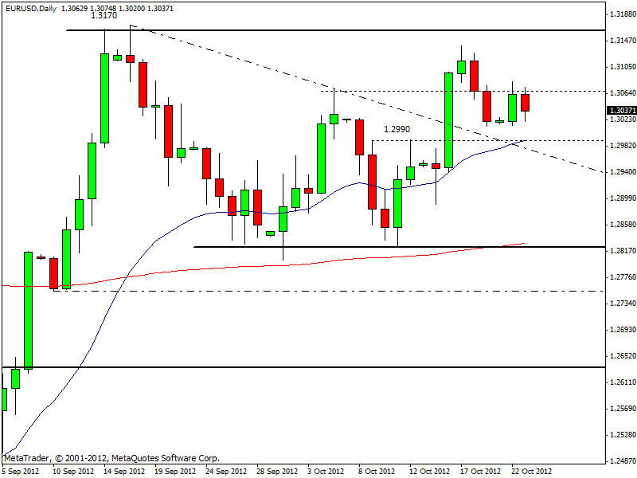
Task: Click the 17 Oct 2012 date label
Action: pos(482,471)
